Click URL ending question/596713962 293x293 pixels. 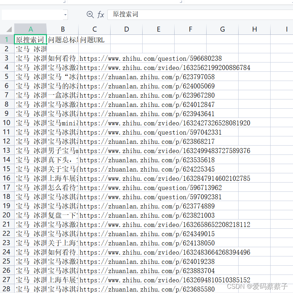click(151, 188)
